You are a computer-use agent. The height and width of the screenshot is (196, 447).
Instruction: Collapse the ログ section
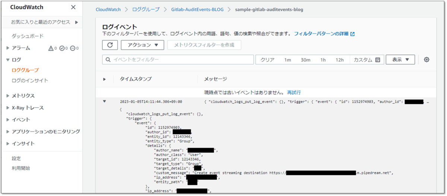point(8,59)
